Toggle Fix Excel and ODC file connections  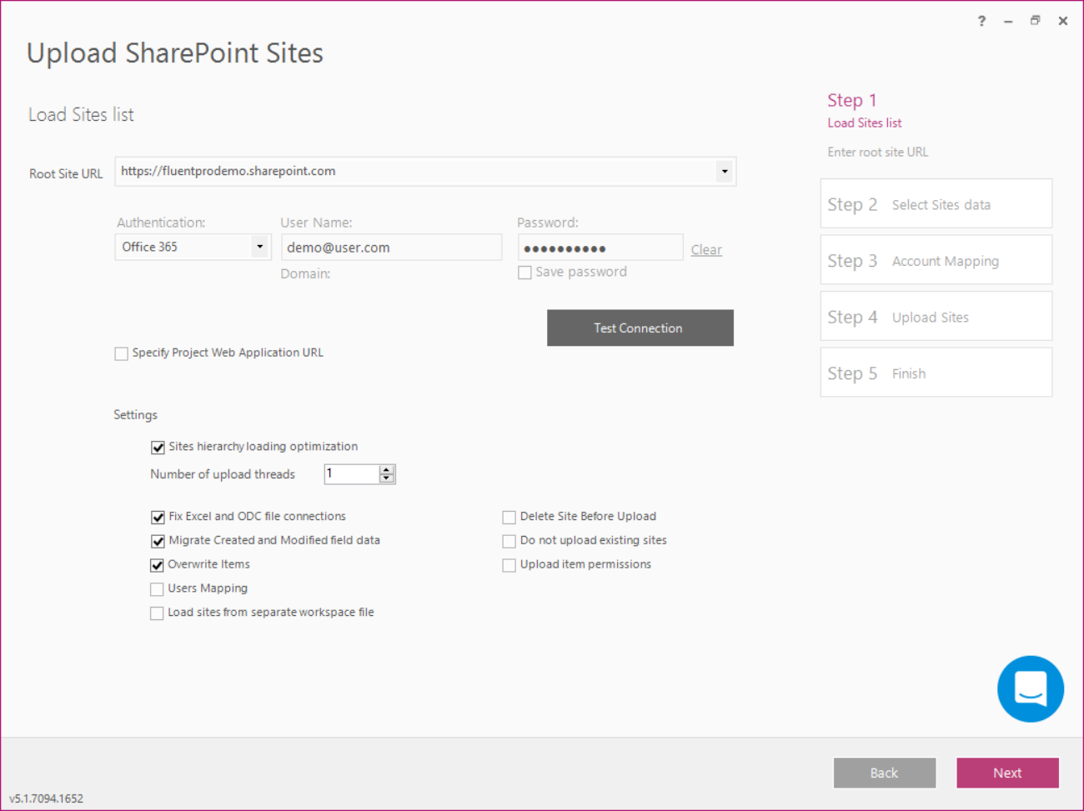click(158, 518)
